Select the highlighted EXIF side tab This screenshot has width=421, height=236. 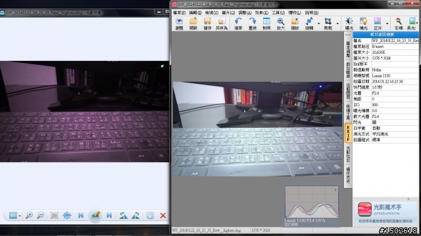348,133
